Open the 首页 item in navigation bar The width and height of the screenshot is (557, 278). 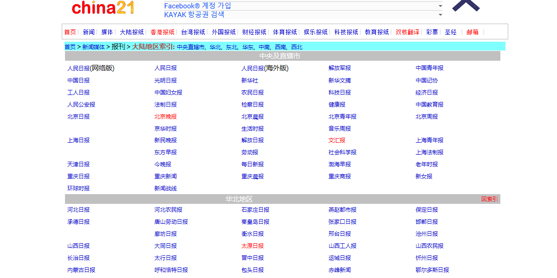click(x=70, y=32)
